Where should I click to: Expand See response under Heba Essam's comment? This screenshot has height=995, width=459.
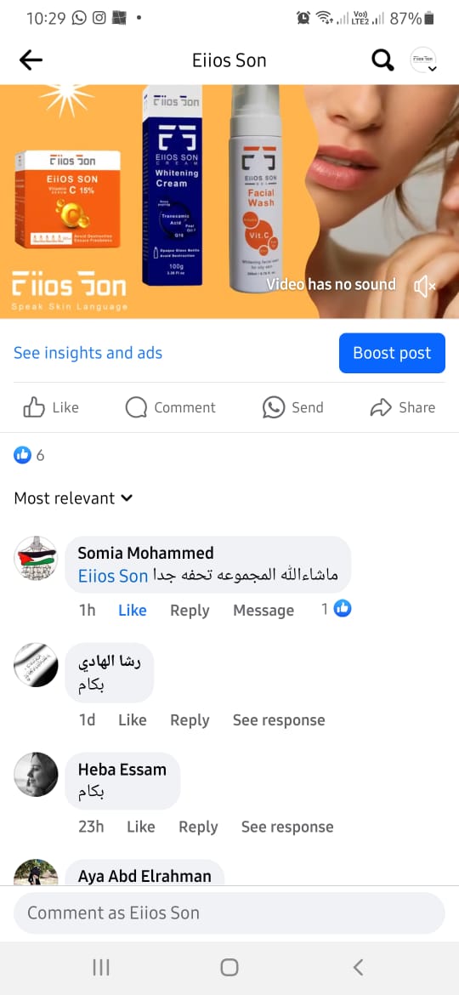pos(287,827)
